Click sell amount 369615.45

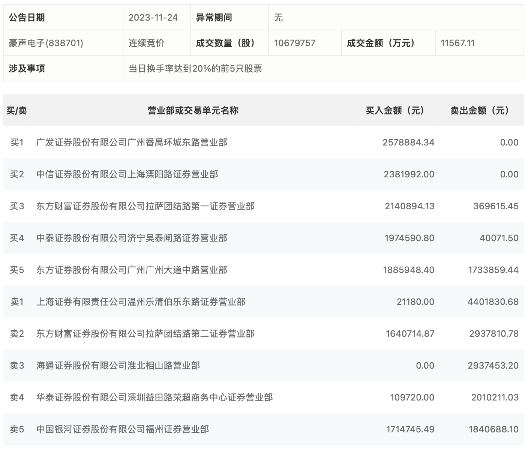click(x=496, y=206)
